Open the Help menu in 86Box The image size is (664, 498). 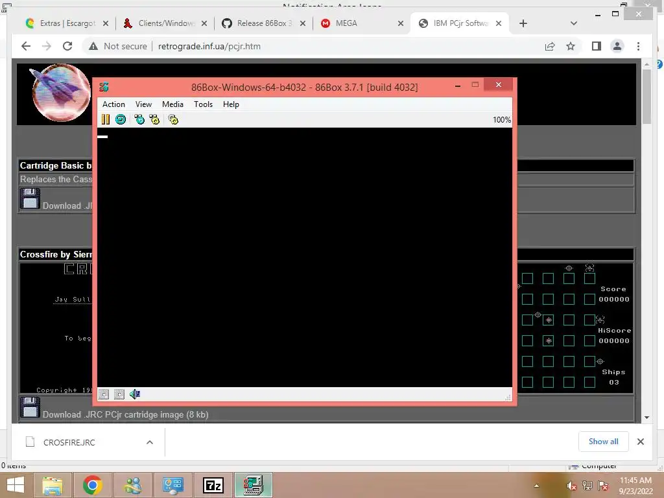[x=231, y=104]
